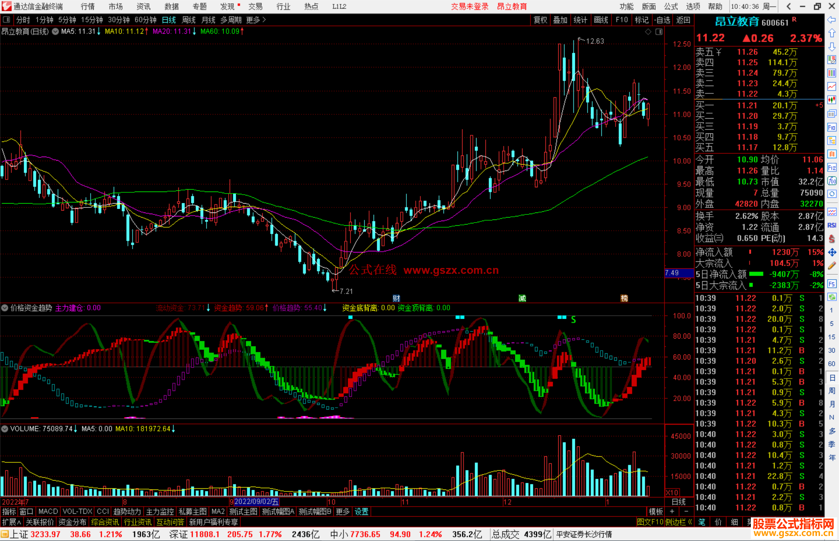Click the MACD indicator button

48,512
